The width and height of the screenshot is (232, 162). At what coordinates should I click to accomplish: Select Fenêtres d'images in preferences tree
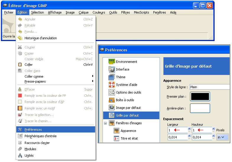tap(131, 123)
